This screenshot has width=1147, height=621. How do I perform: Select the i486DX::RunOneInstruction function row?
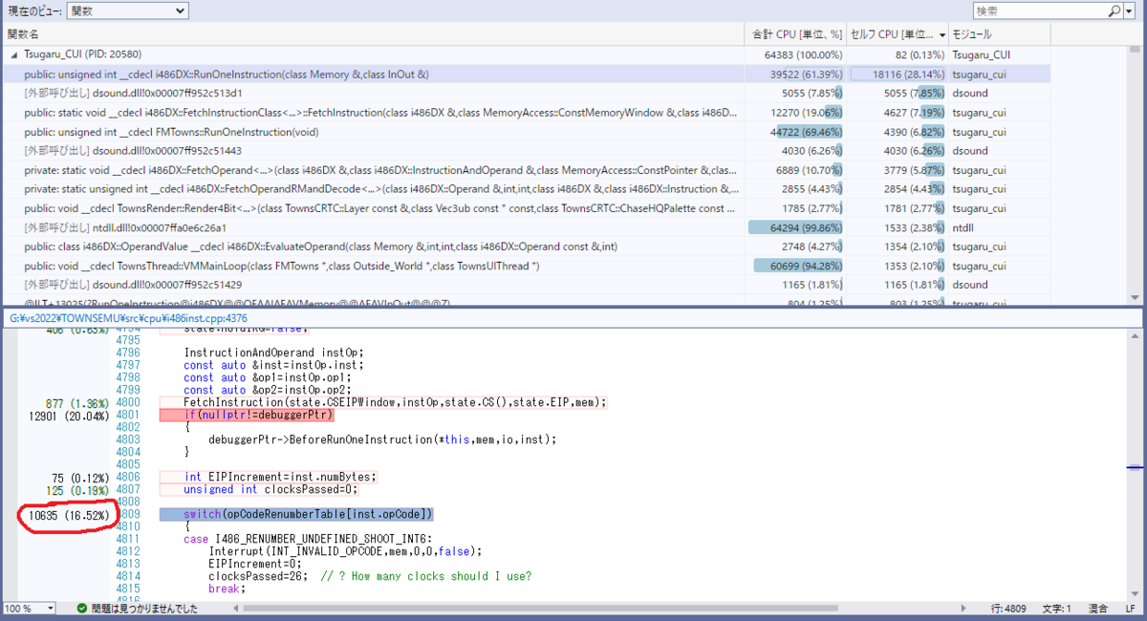coord(527,75)
